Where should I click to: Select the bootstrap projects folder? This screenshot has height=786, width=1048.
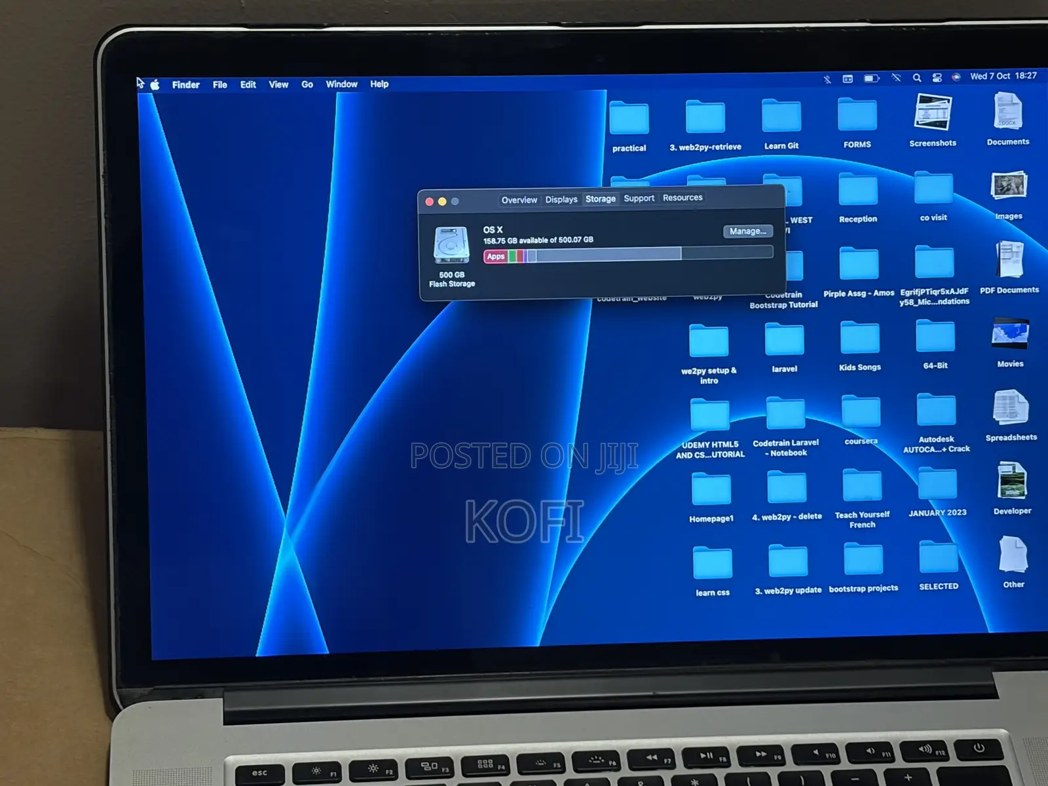[x=863, y=560]
